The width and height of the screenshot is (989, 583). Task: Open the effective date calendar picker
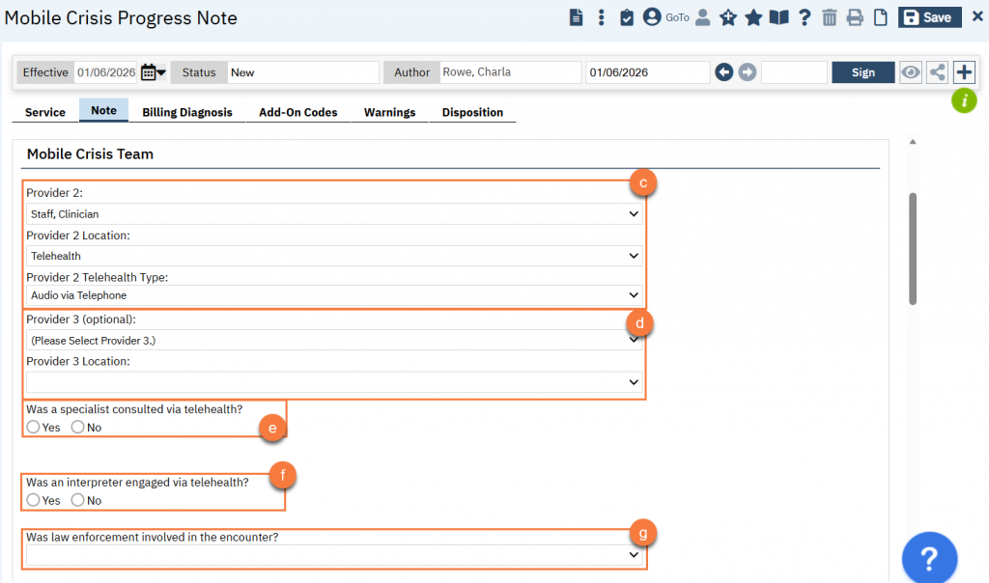click(153, 72)
